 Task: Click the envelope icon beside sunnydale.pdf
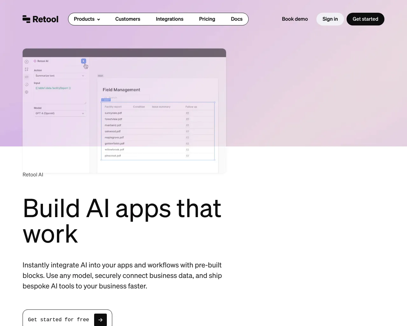click(188, 112)
